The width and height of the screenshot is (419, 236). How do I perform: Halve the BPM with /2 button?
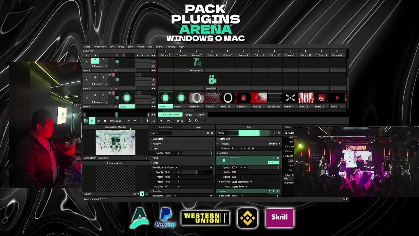[x=154, y=121]
